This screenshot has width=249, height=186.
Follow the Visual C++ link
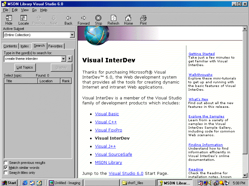pyautogui.click(x=106, y=122)
